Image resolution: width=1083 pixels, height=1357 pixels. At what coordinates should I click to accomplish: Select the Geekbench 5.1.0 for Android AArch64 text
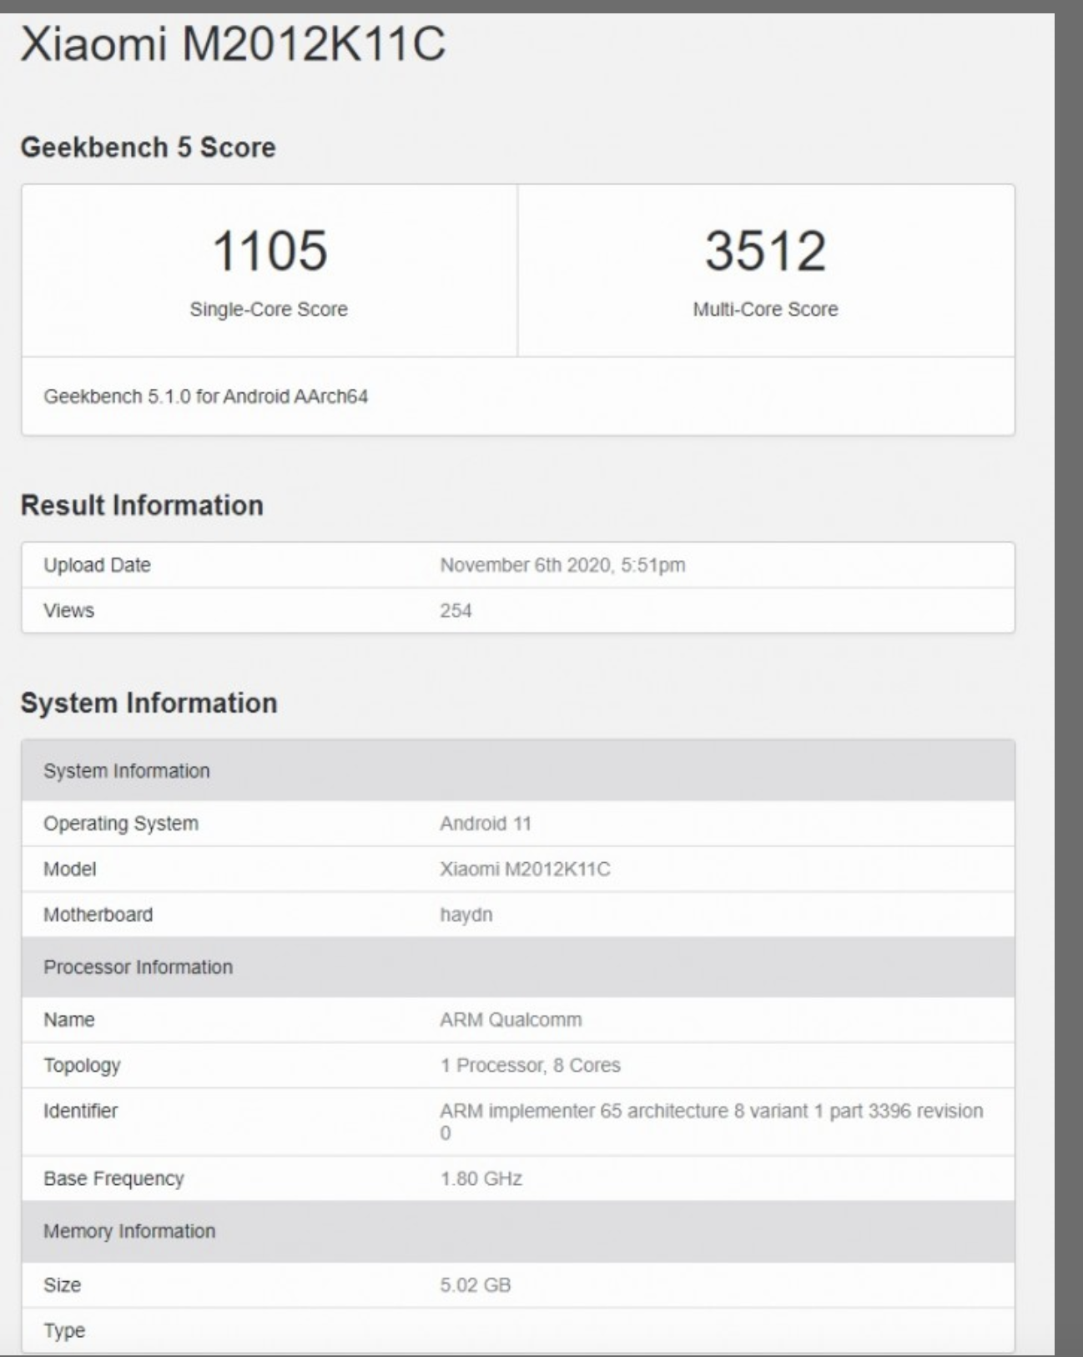206,396
